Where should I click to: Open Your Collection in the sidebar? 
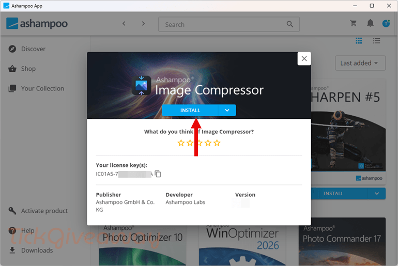36,88
